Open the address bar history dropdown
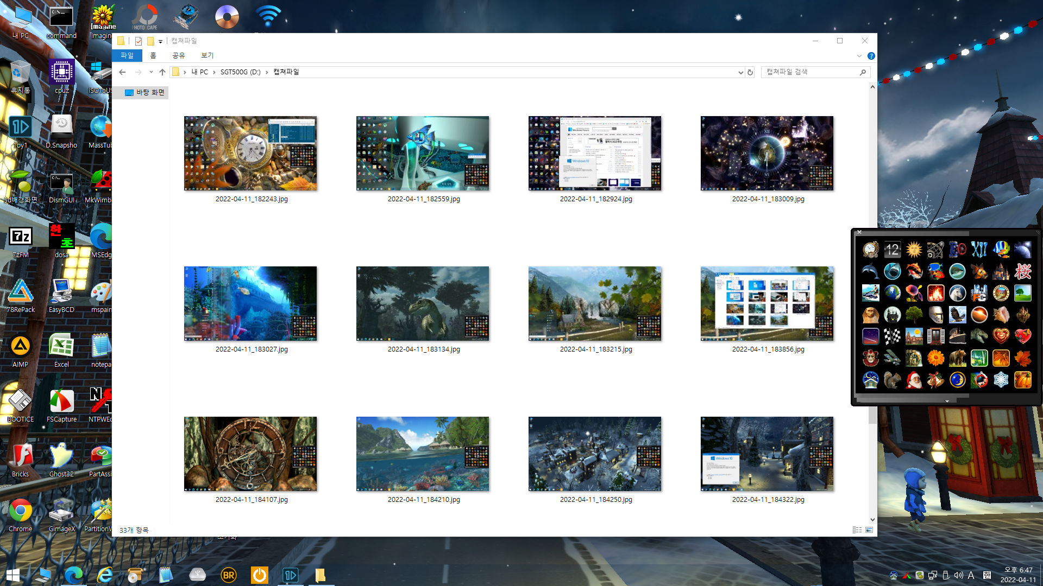Viewport: 1043px width, 586px height. point(740,72)
